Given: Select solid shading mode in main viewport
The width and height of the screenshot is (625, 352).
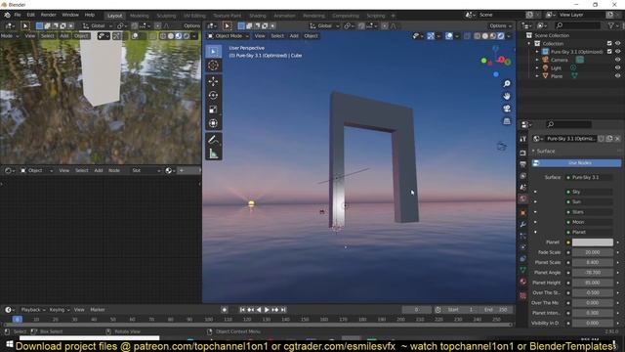Looking at the screenshot, I should (x=485, y=36).
